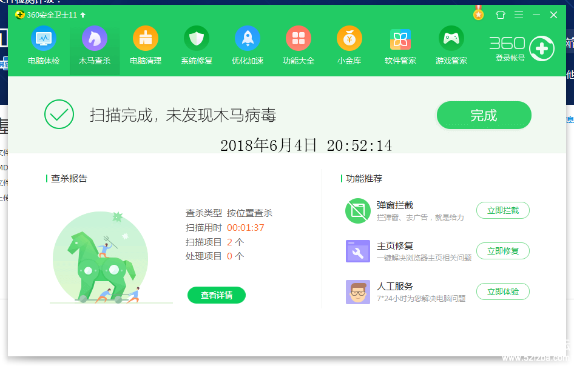Click the 扫描完成，未发现木马病毒 message
This screenshot has width=574, height=366.
(183, 115)
